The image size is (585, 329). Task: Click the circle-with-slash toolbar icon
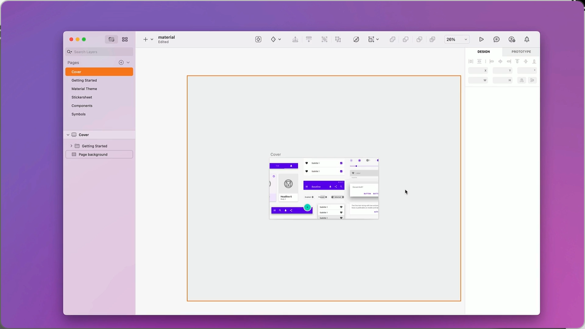click(356, 39)
